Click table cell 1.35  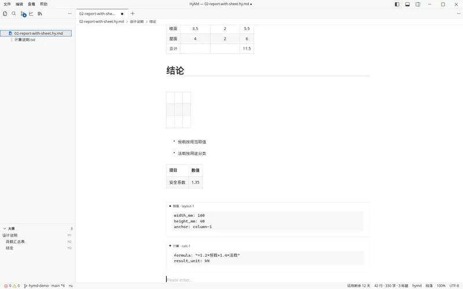[x=196, y=182]
